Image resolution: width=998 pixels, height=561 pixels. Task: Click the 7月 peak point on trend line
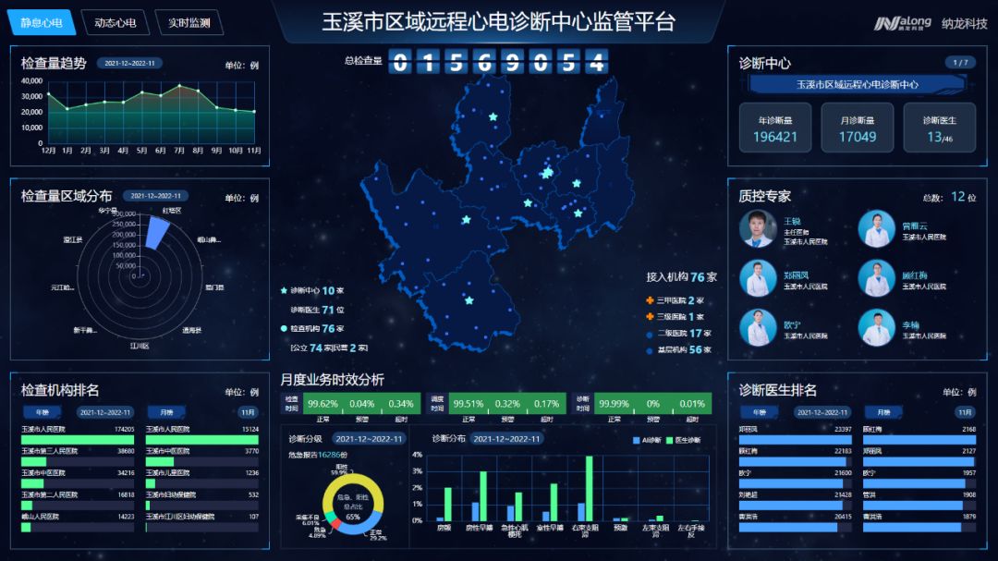(x=179, y=85)
